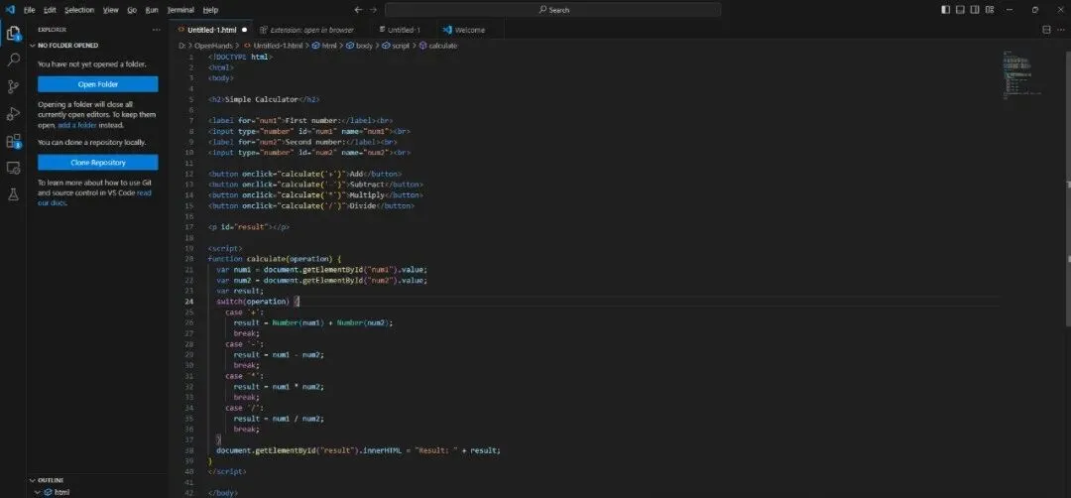The height and width of the screenshot is (498, 1071).
Task: Open the Remote Explorer view
Action: pyautogui.click(x=13, y=168)
